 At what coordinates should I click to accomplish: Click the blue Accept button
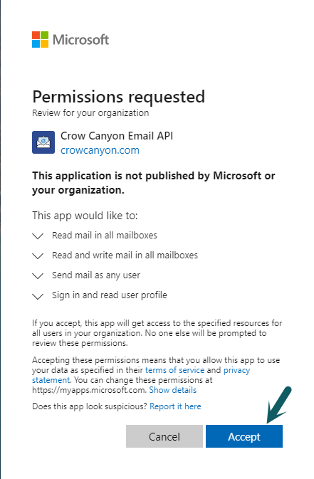click(244, 436)
